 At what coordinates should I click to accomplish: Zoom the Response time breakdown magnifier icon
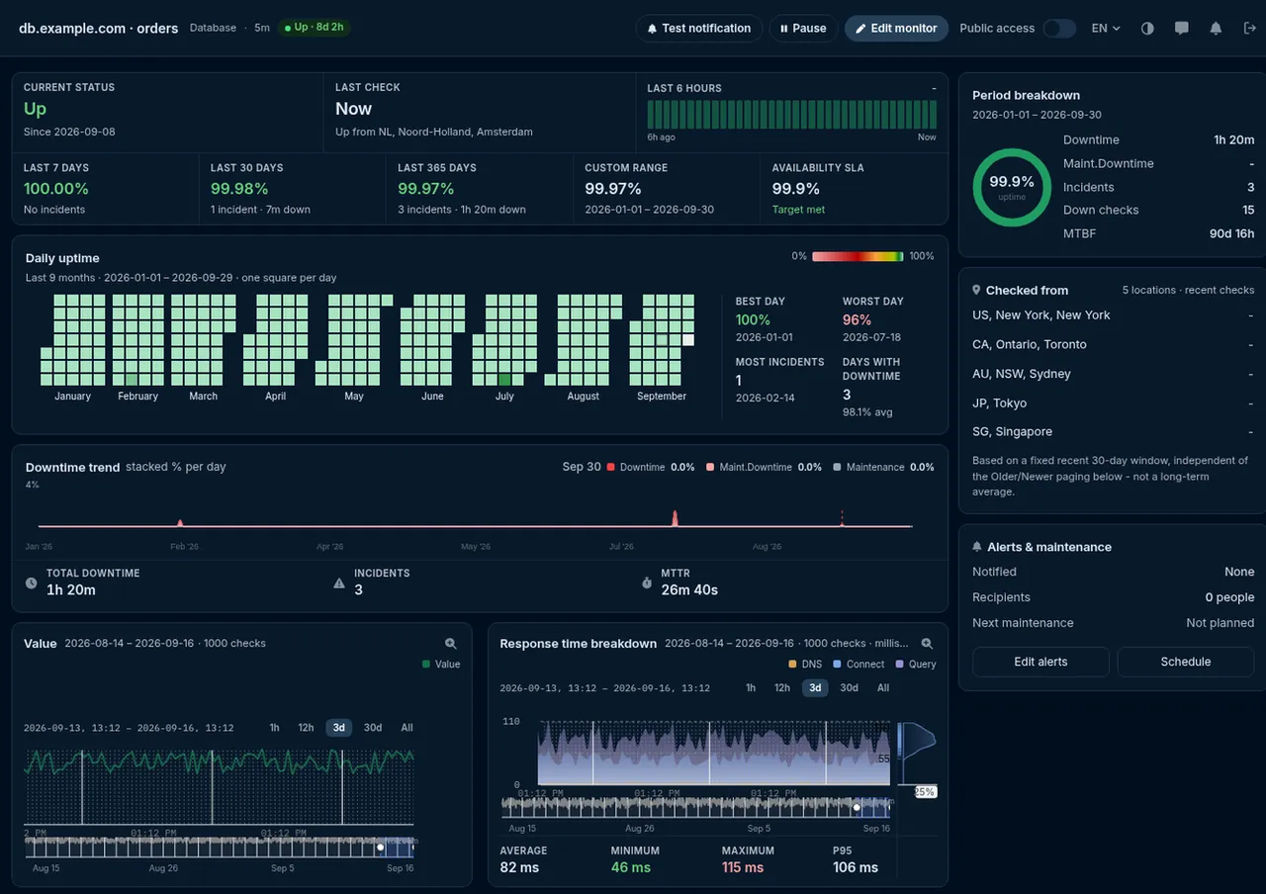pyautogui.click(x=927, y=643)
